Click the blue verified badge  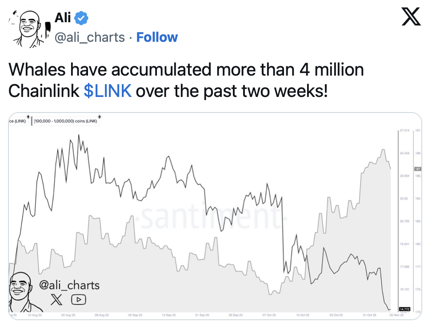pyautogui.click(x=81, y=18)
